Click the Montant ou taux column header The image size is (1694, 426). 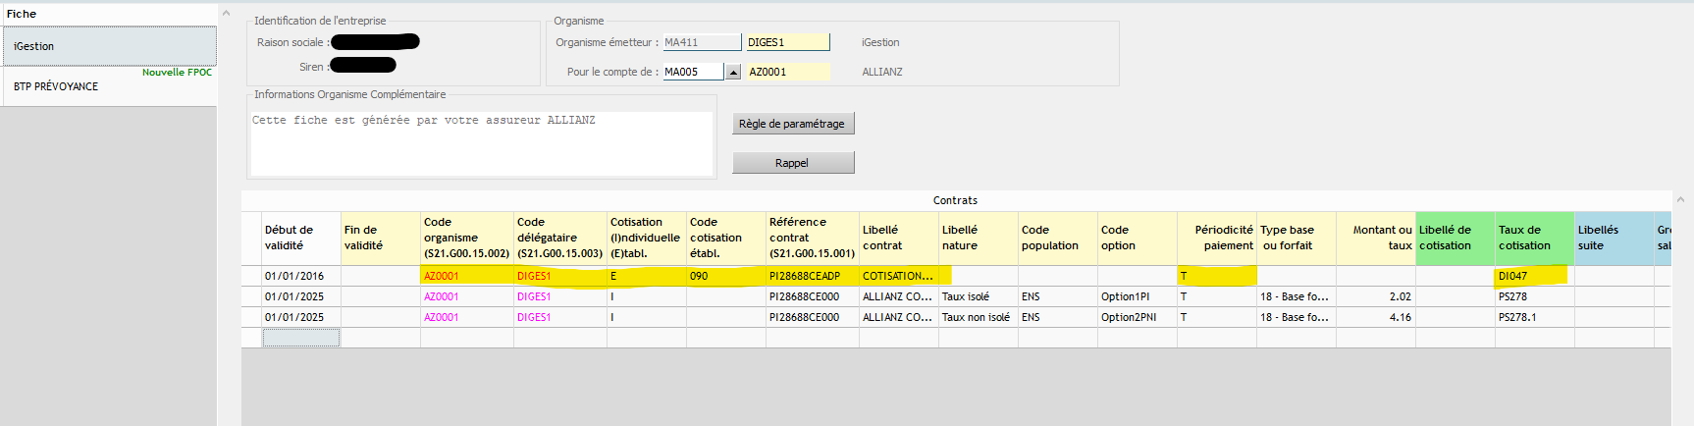click(1376, 238)
